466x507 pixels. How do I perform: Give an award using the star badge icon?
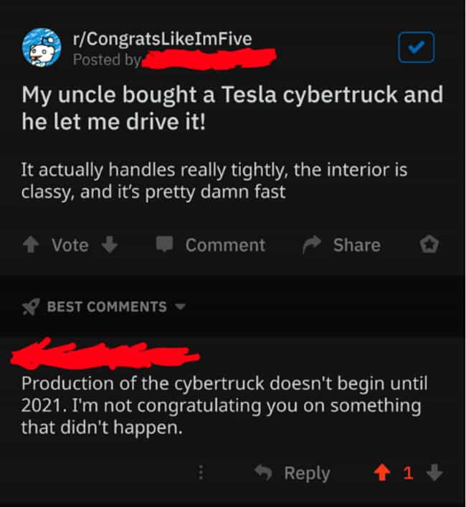point(429,245)
